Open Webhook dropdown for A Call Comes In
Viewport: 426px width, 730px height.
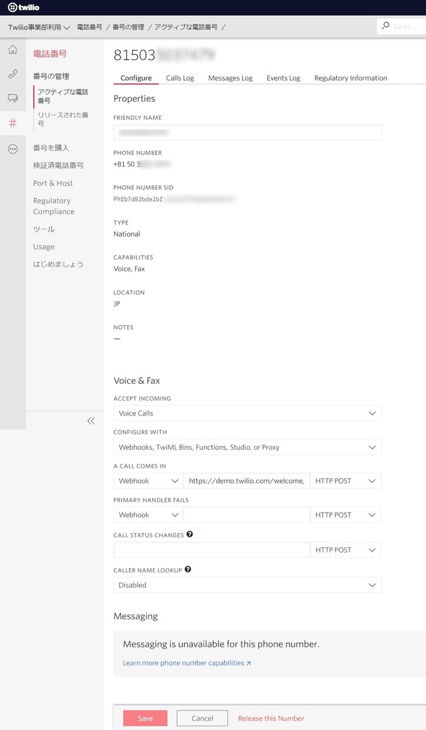(x=148, y=481)
